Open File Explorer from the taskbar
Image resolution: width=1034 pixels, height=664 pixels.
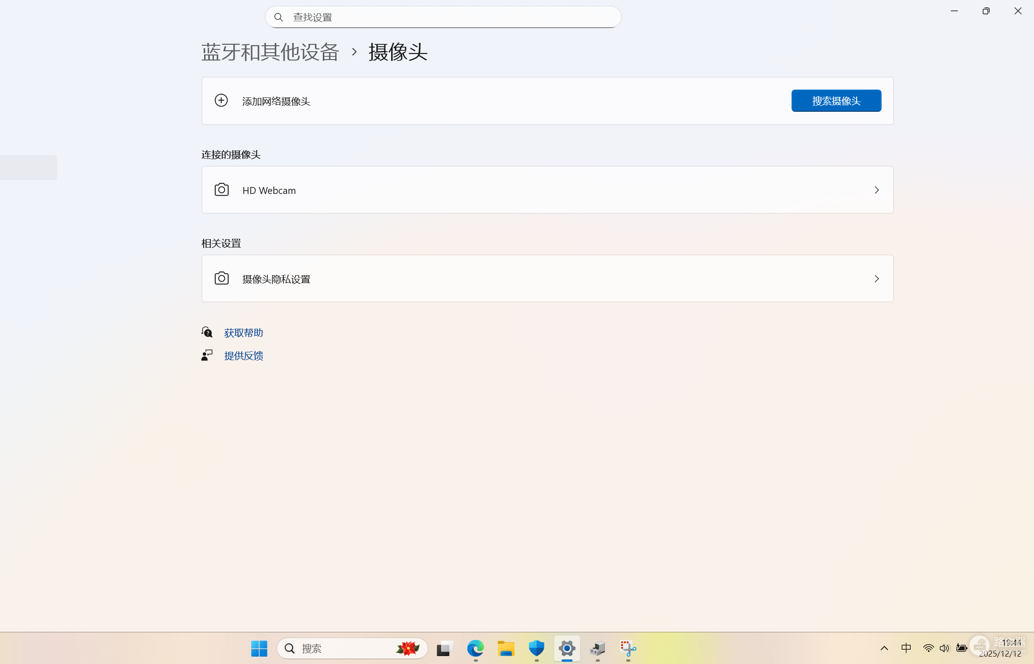click(x=506, y=648)
